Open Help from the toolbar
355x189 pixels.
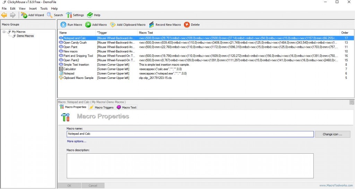(94, 15)
